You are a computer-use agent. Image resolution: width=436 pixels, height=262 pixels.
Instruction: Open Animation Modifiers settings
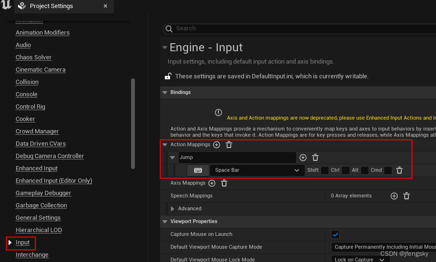click(43, 33)
